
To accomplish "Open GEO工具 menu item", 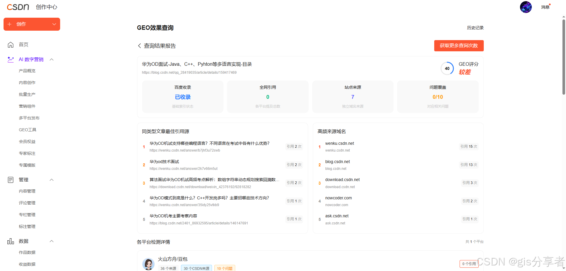I will (28, 130).
